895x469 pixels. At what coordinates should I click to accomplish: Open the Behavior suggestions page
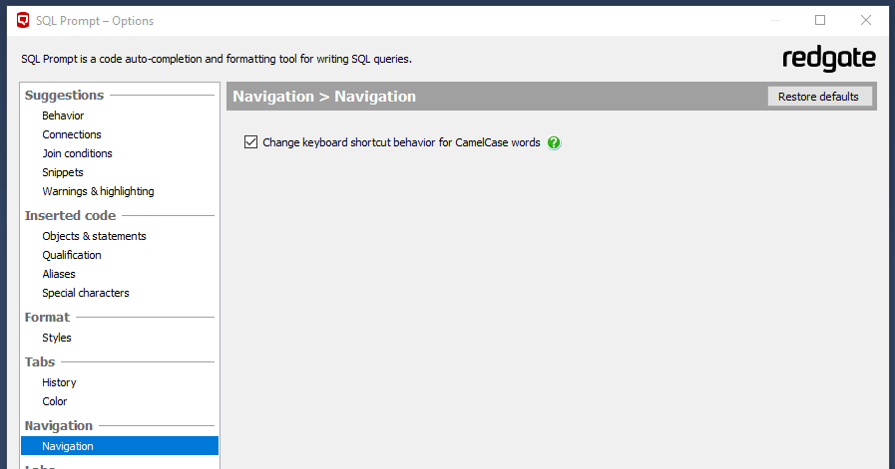(x=63, y=116)
